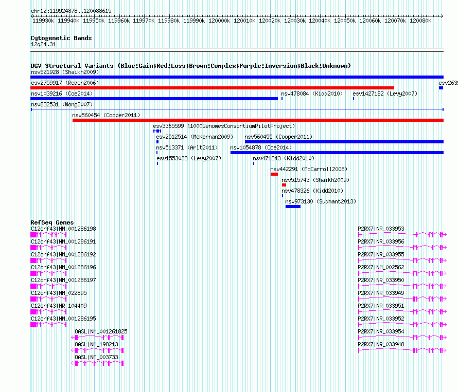Open the P2RX7|NR_033948 transcript label

(381, 344)
